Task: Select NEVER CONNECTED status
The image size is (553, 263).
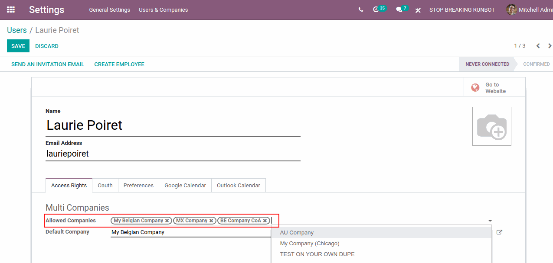Action: pos(487,64)
